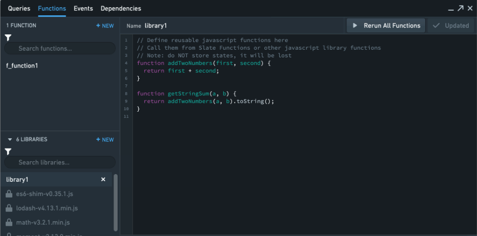Minimize the editor panel
Image resolution: width=477 pixels, height=236 pixels.
pyautogui.click(x=451, y=9)
